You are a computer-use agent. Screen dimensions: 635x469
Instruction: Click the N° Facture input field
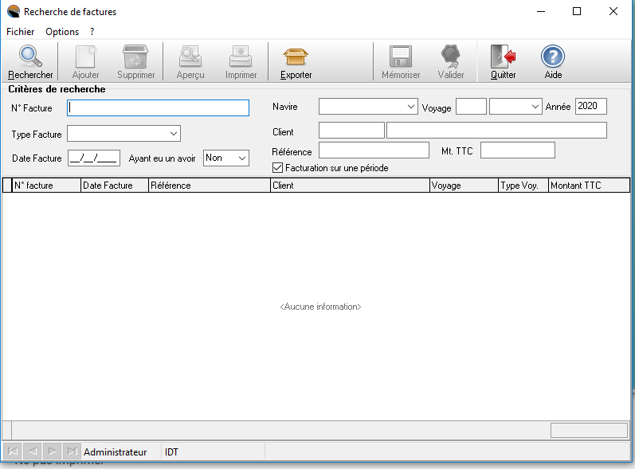(x=159, y=107)
